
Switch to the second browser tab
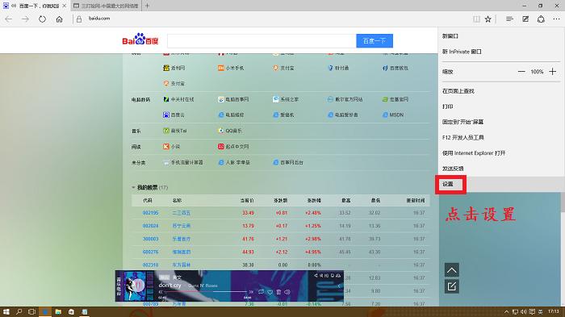pos(106,6)
